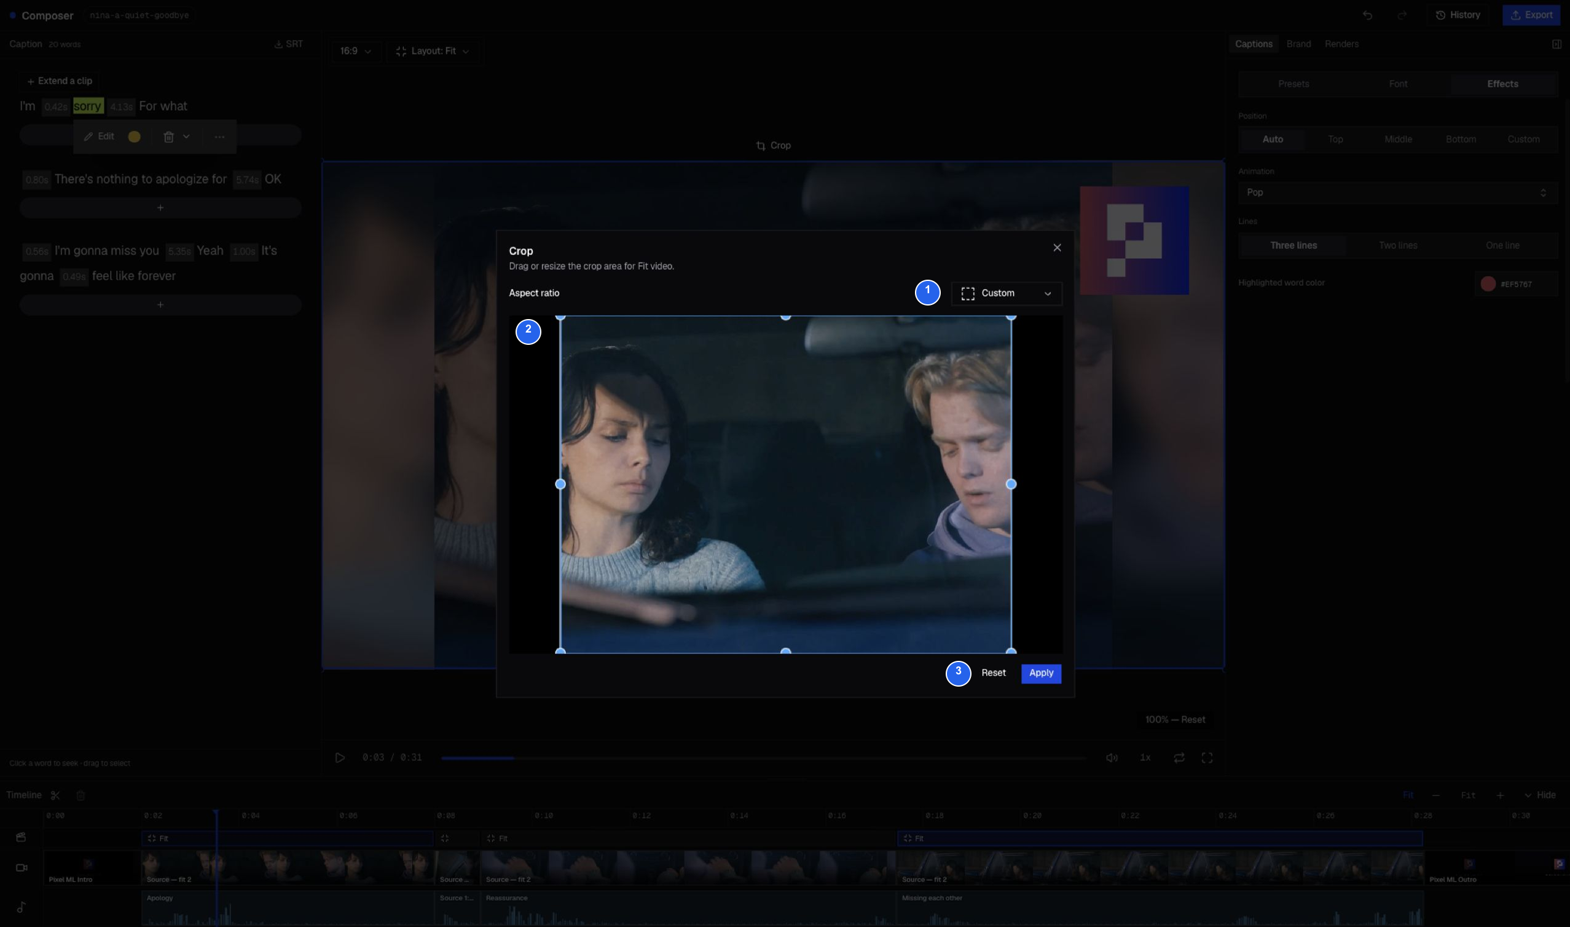Open the more options ellipsis for the word
1570x927 pixels.
[219, 137]
